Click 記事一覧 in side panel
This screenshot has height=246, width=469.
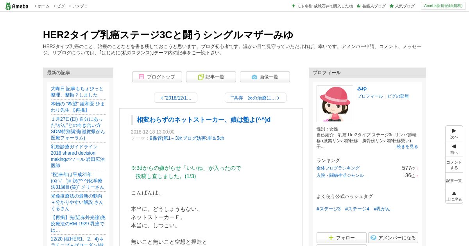pos(454,180)
